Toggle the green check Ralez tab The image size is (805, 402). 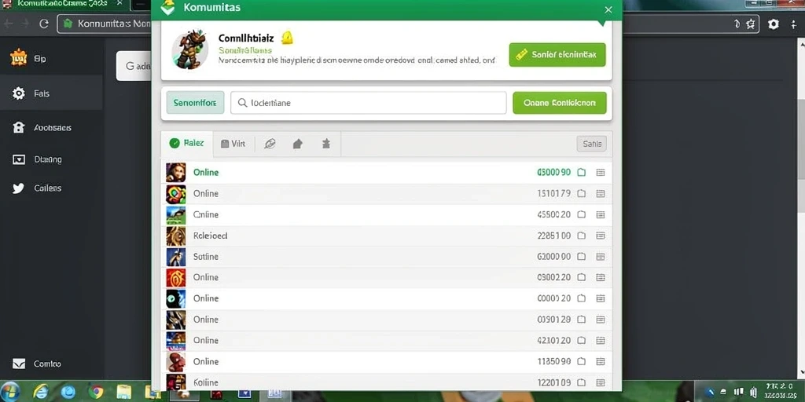tap(187, 144)
